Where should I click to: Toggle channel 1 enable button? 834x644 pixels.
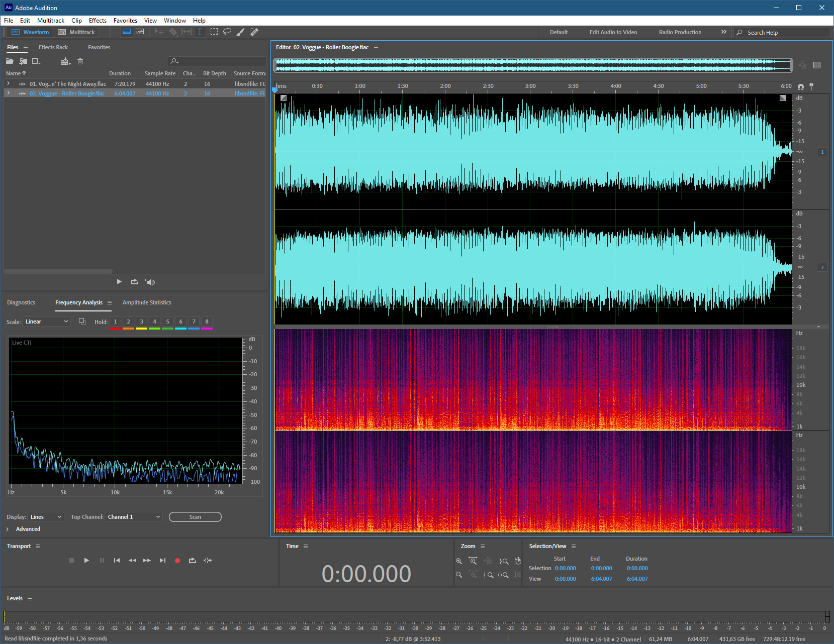822,152
